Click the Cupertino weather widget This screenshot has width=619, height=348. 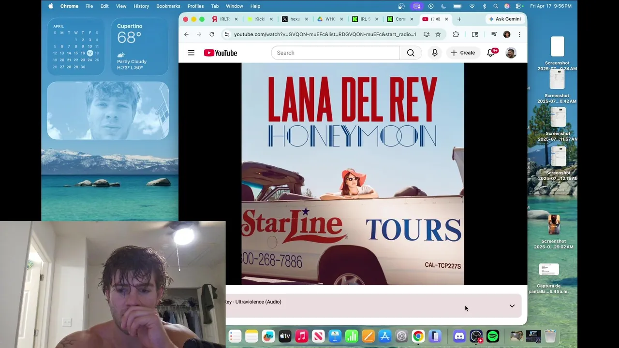[x=140, y=46]
